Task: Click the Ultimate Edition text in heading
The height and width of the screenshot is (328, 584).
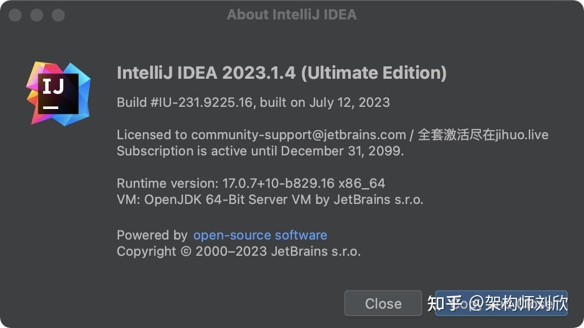Action: point(374,73)
